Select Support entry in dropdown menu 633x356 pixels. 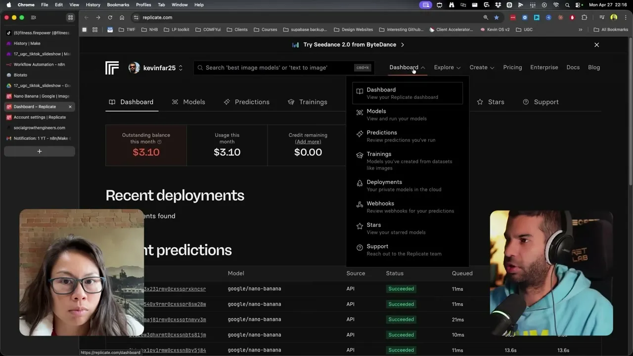click(407, 250)
